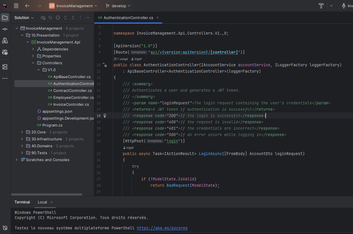The width and height of the screenshot is (353, 234).
Task: Click the Build hammer icon
Action: [321, 6]
